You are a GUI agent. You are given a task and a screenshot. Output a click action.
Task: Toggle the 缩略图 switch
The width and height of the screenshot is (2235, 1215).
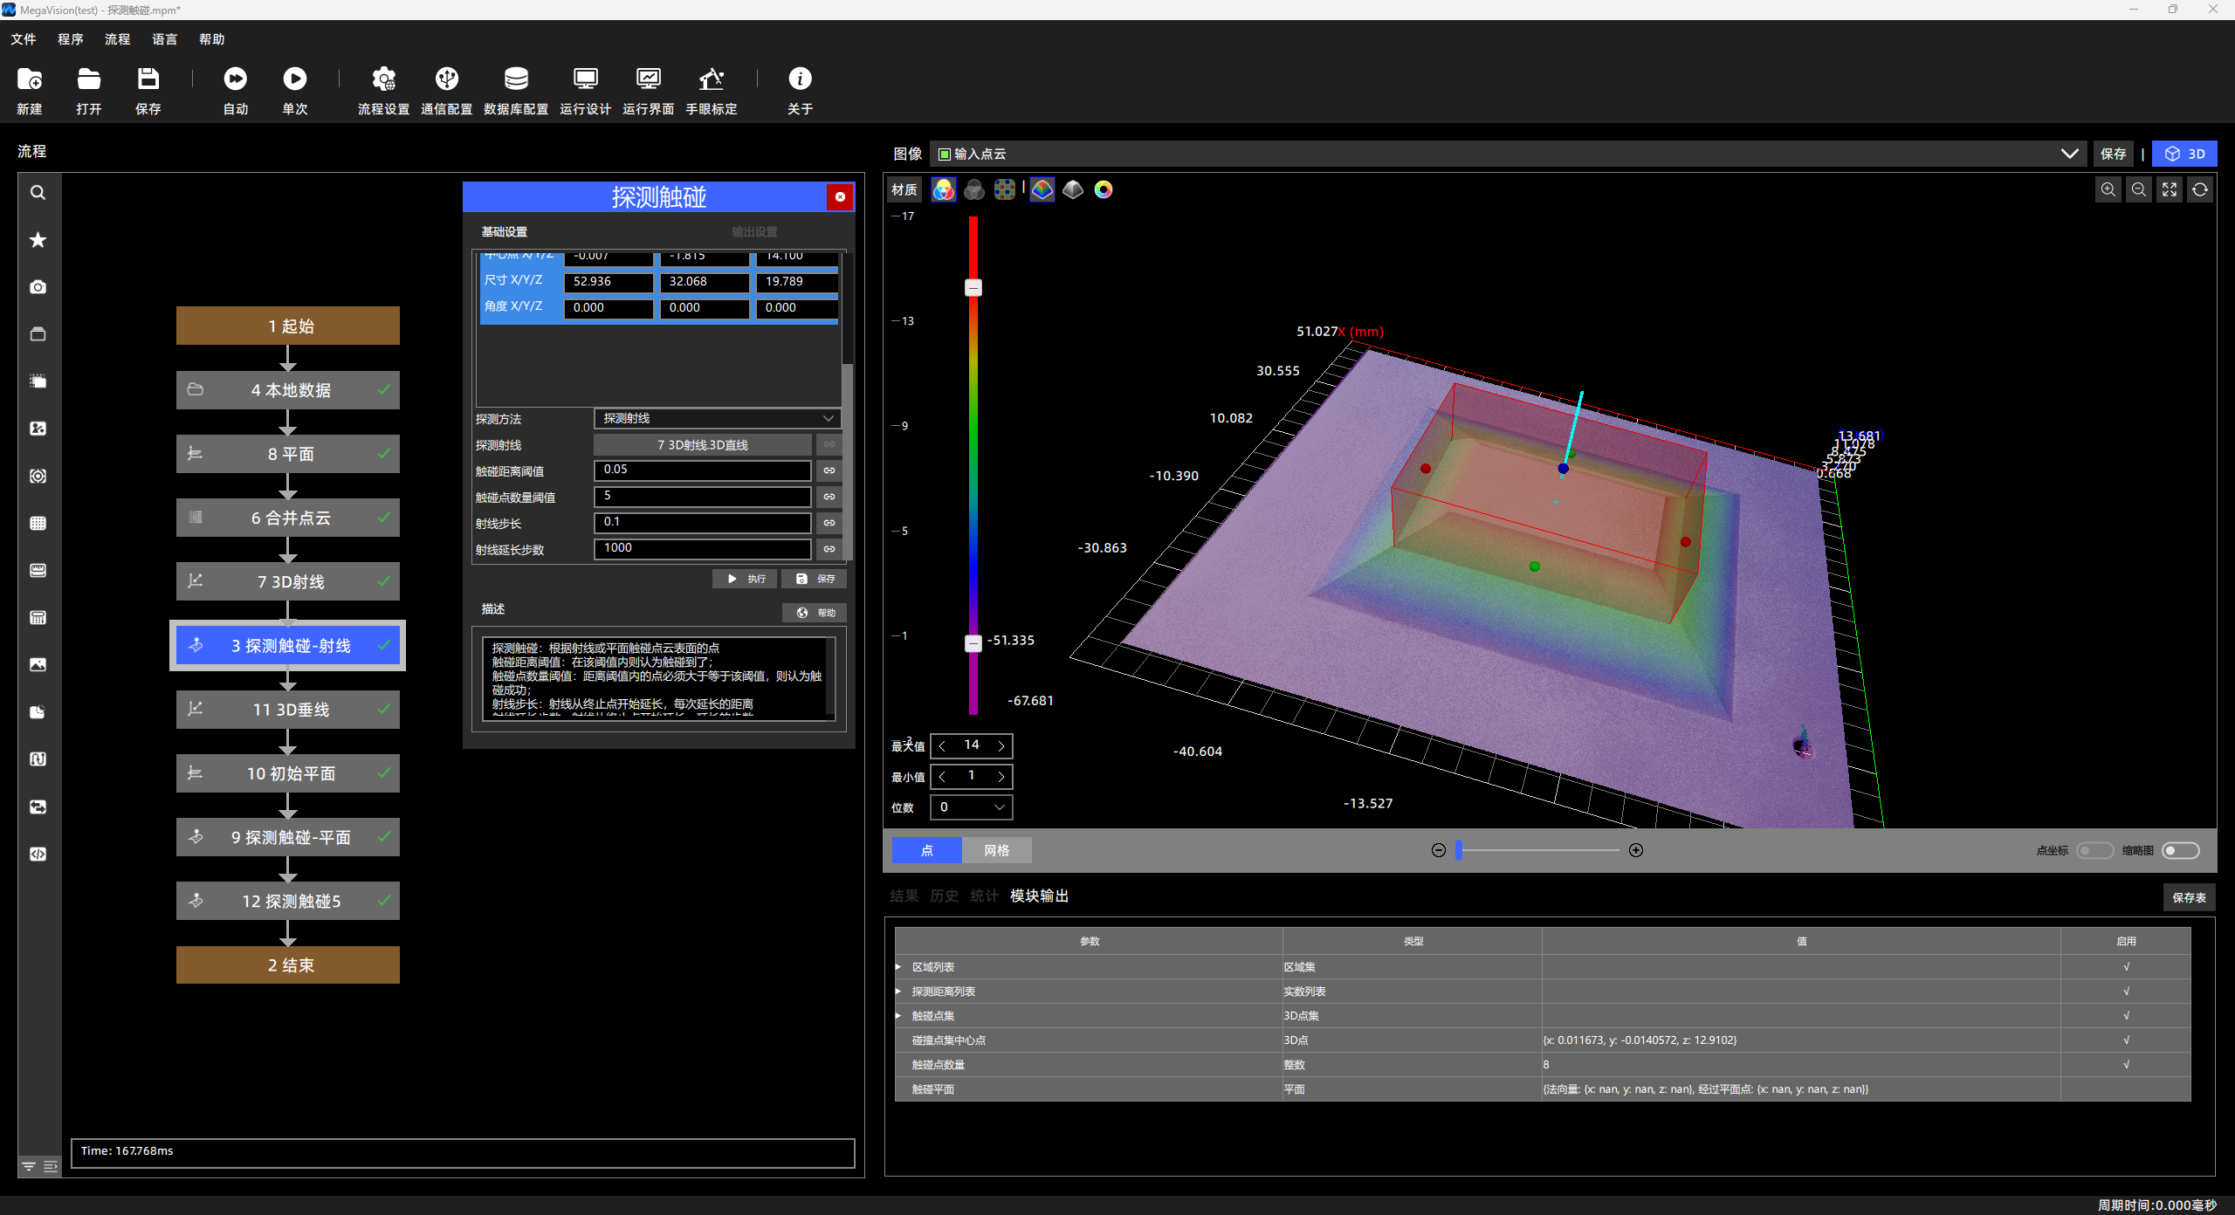click(x=2180, y=851)
